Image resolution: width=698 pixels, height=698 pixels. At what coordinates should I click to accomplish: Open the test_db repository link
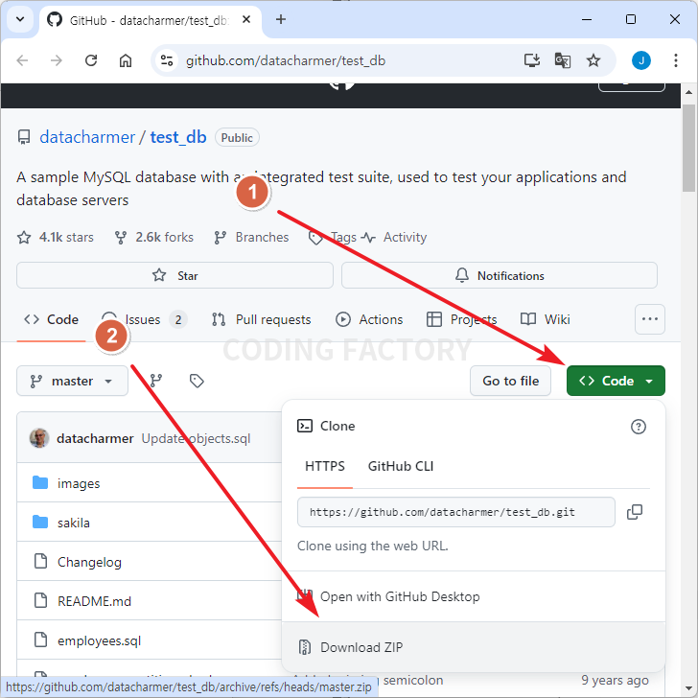(178, 137)
